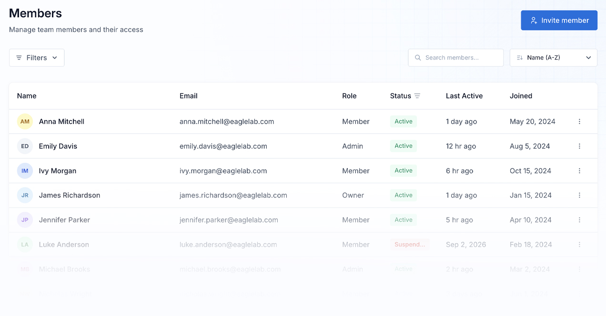Screen dimensions: 606x316
Task: Click the chevron arrow on Name (A-Z) dropdown
Action: pyautogui.click(x=588, y=58)
